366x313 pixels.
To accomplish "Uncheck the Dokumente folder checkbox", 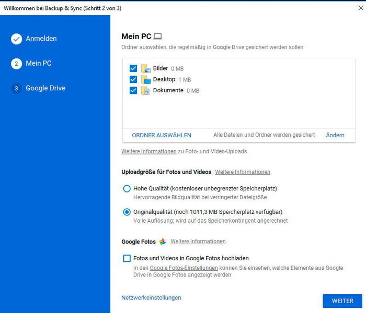I will click(133, 90).
